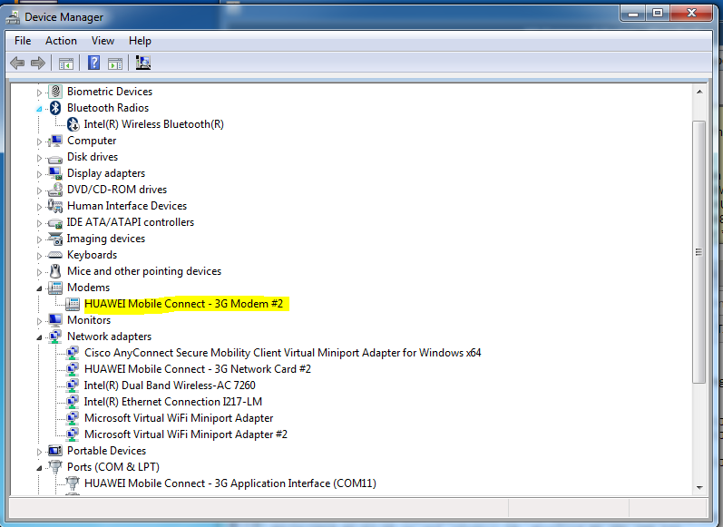
Task: Click the Cisco AnyConnect adapter icon
Action: pyautogui.click(x=73, y=353)
